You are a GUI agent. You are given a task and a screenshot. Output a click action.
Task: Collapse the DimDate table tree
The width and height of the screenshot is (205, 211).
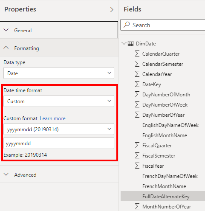point(124,43)
